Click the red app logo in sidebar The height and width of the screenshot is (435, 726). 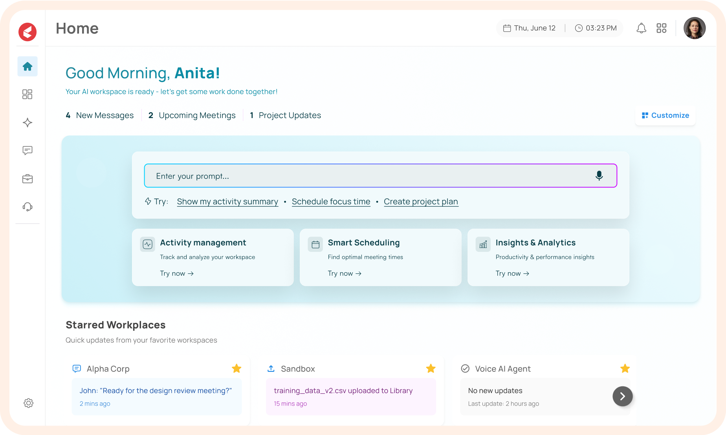click(x=27, y=32)
